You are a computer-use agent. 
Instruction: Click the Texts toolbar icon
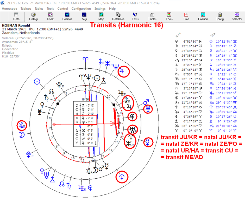coord(135,17)
